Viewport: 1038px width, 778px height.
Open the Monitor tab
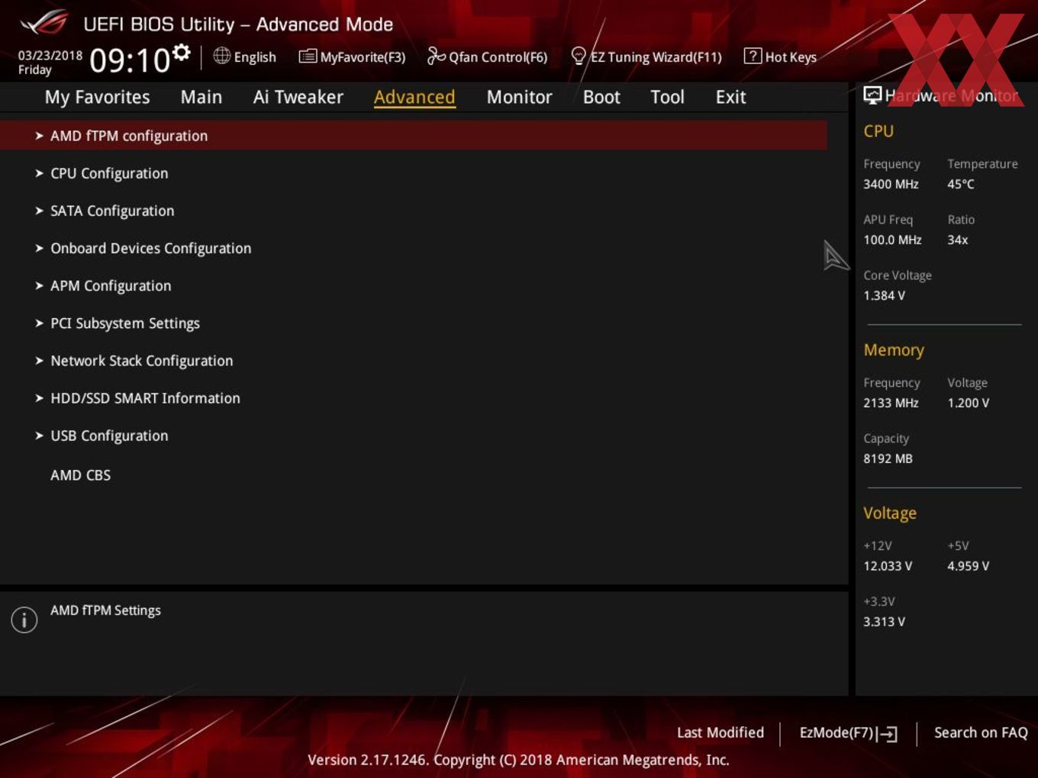(x=519, y=97)
